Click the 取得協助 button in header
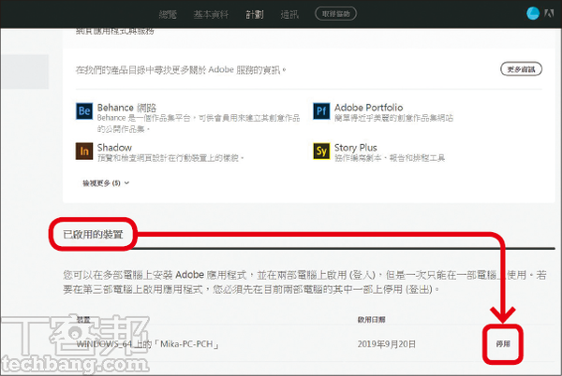The height and width of the screenshot is (376, 562). pos(336,14)
